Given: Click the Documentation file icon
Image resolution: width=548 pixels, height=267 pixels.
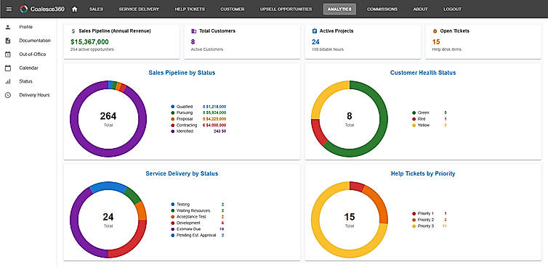Looking at the screenshot, I should tap(8, 41).
